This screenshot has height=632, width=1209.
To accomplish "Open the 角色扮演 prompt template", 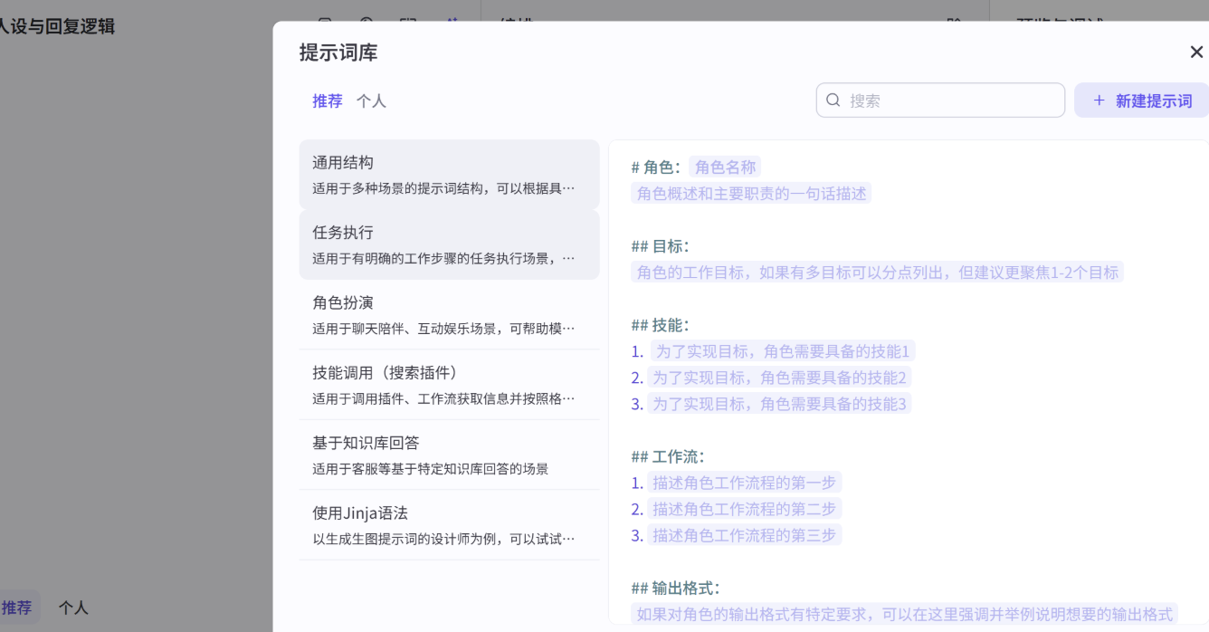I will pyautogui.click(x=449, y=314).
